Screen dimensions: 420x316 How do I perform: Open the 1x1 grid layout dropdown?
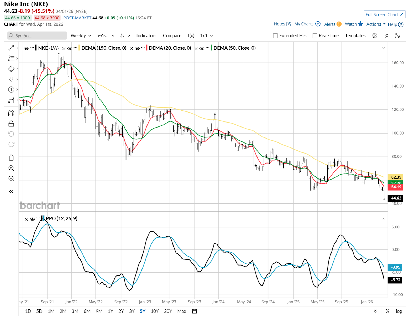206,35
